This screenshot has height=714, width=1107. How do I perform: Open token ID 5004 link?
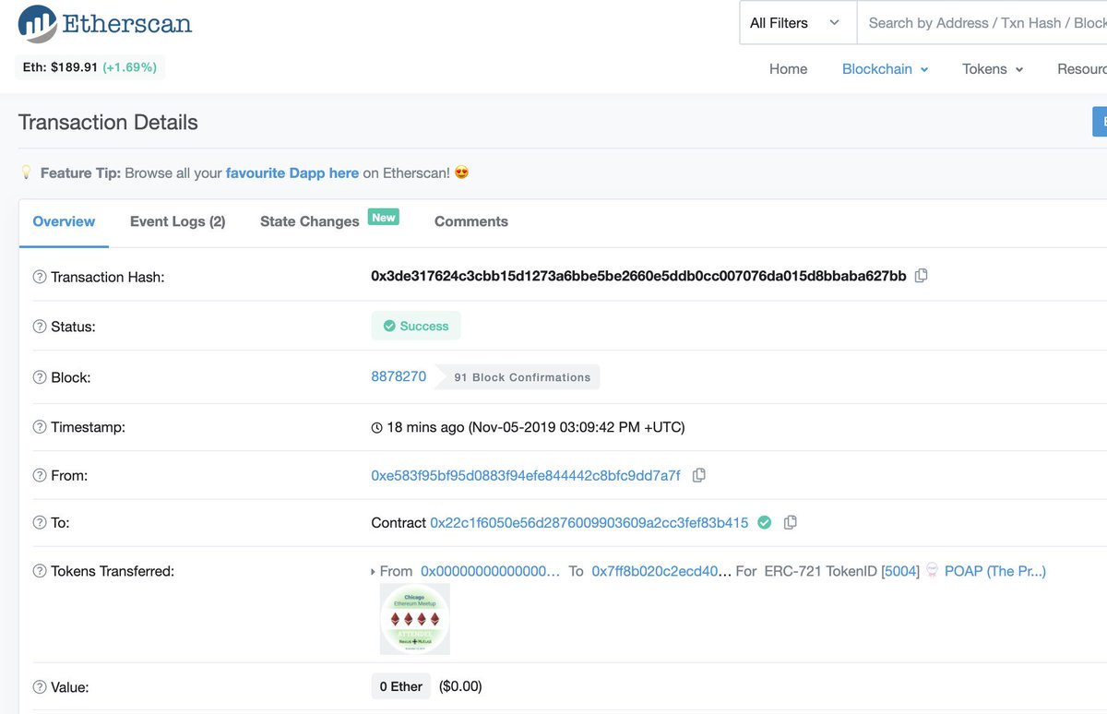point(900,571)
